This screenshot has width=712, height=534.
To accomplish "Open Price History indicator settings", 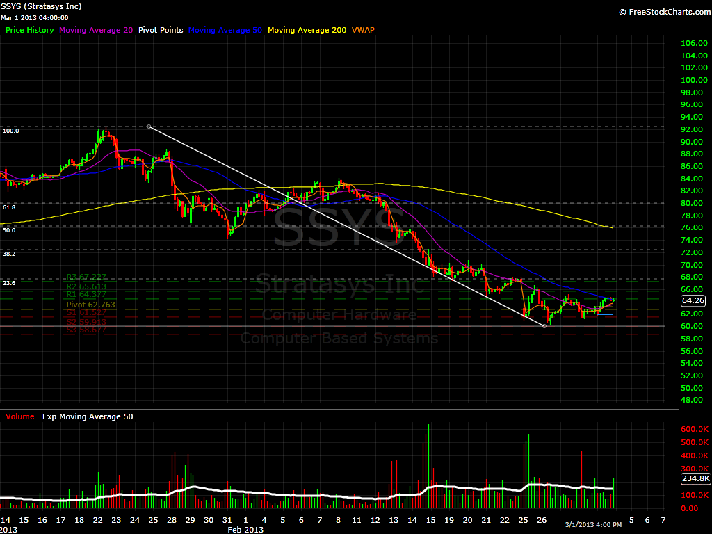I will click(x=29, y=30).
